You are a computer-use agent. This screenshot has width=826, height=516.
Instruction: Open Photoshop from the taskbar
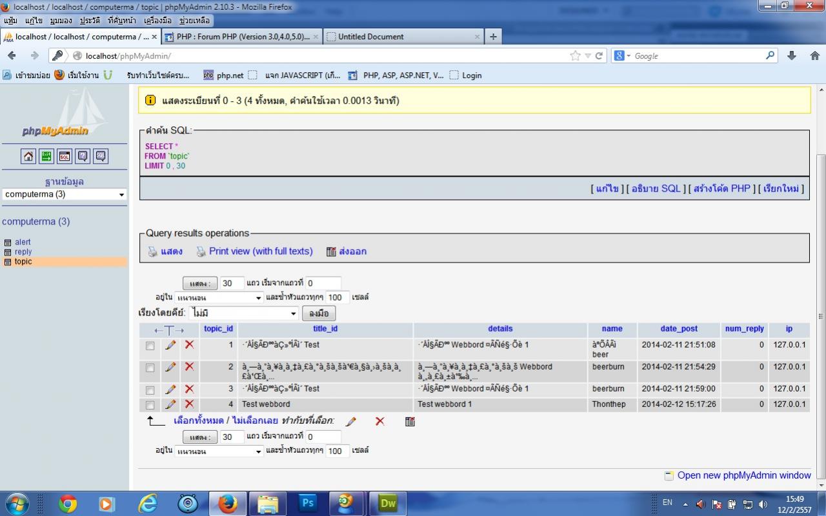pos(307,503)
